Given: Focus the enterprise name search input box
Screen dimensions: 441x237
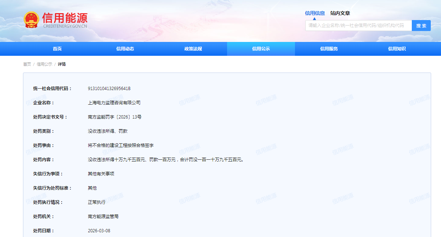Looking at the screenshot, I should tap(358, 26).
